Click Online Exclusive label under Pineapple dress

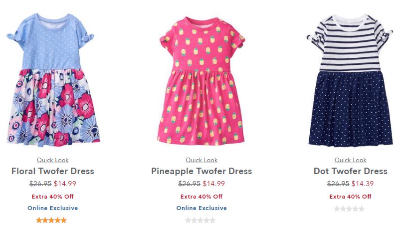tap(202, 208)
